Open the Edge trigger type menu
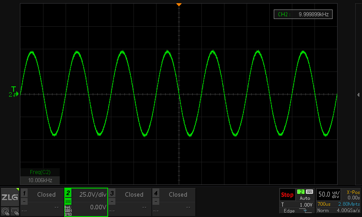 [x=289, y=211]
